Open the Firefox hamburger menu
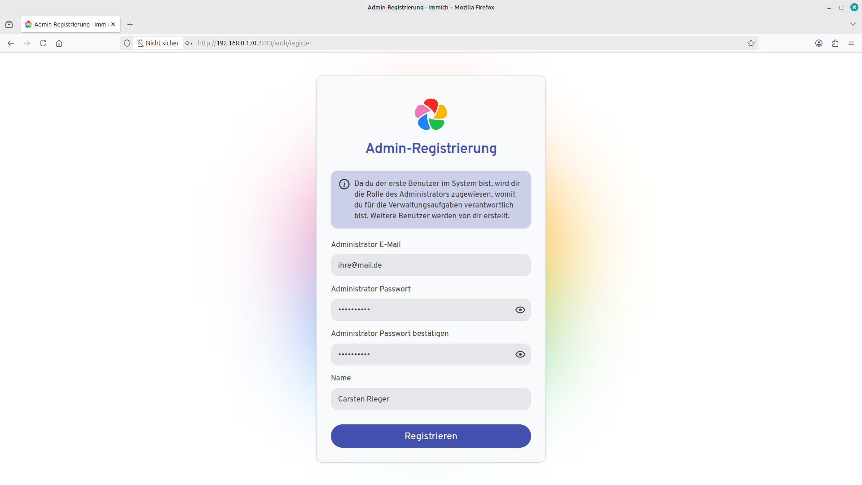The width and height of the screenshot is (862, 485). pyautogui.click(x=851, y=43)
